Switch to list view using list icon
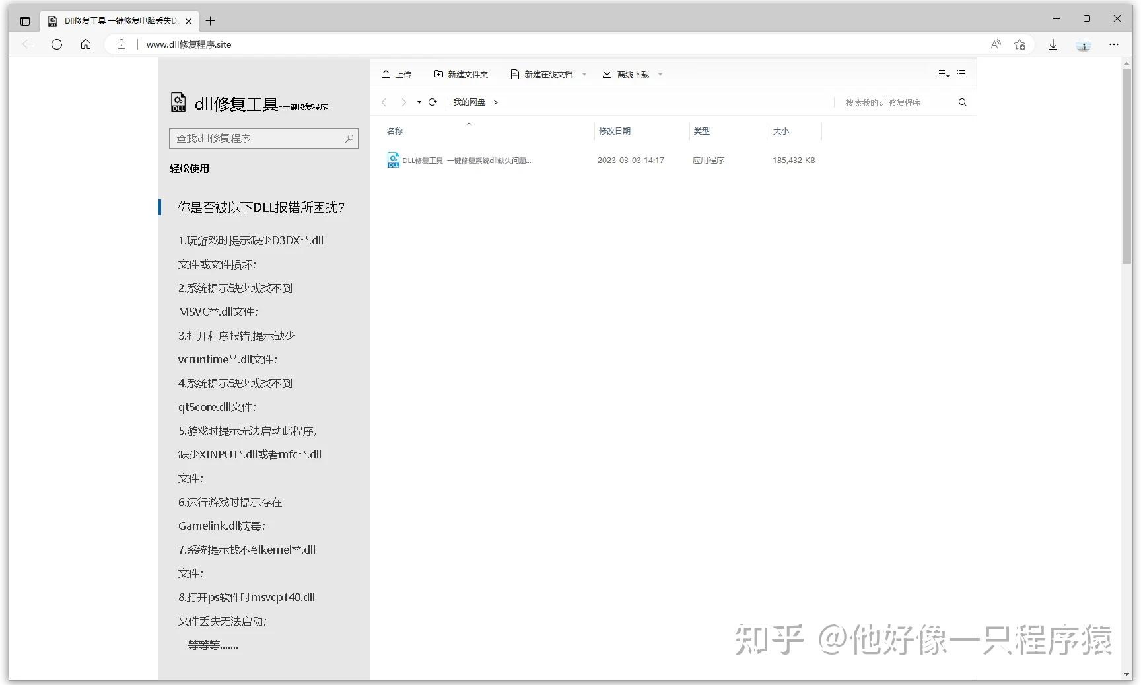This screenshot has width=1141, height=685. pos(961,73)
